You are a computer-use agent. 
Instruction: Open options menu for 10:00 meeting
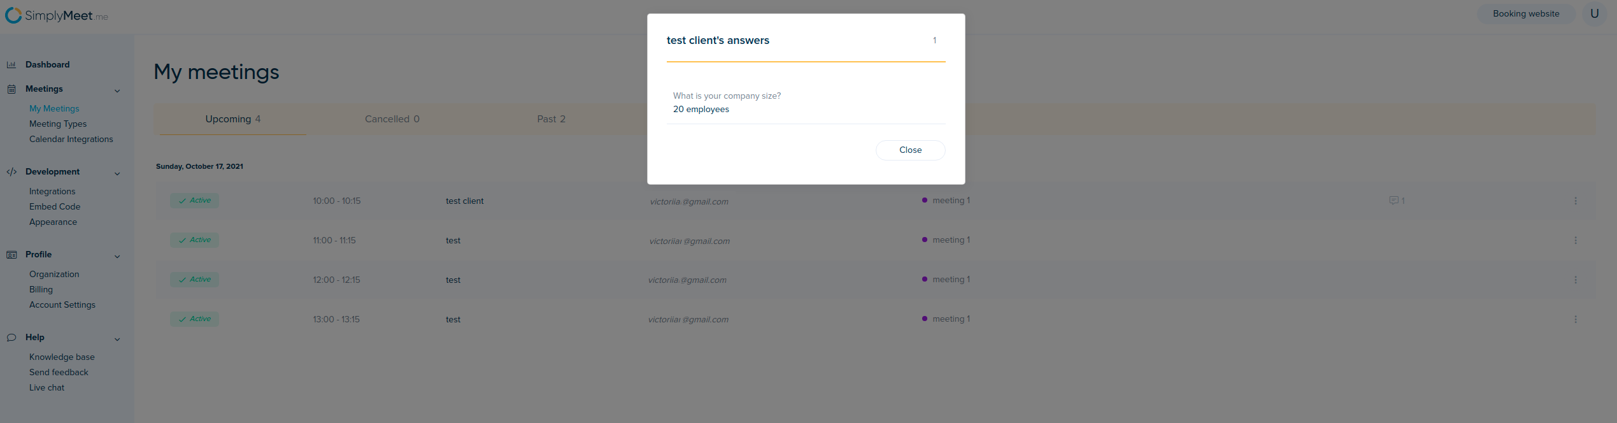pyautogui.click(x=1575, y=201)
